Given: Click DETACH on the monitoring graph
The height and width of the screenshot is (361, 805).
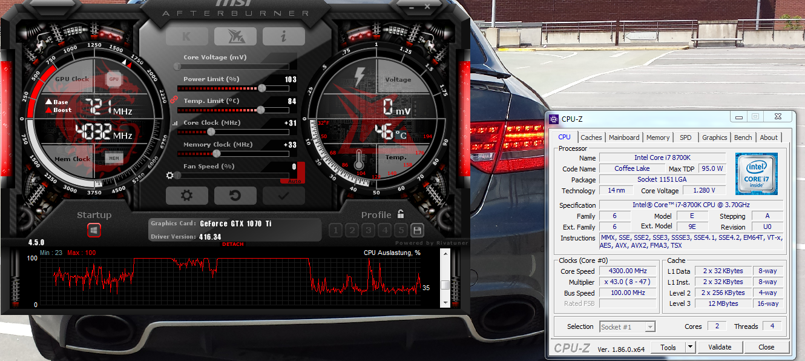Looking at the screenshot, I should (233, 244).
